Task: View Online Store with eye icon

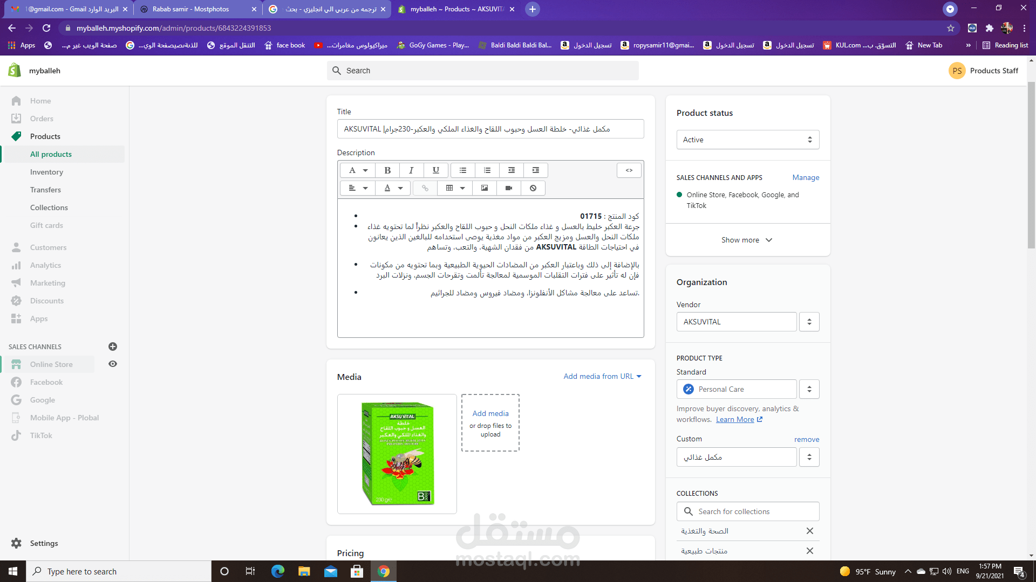Action: tap(113, 364)
